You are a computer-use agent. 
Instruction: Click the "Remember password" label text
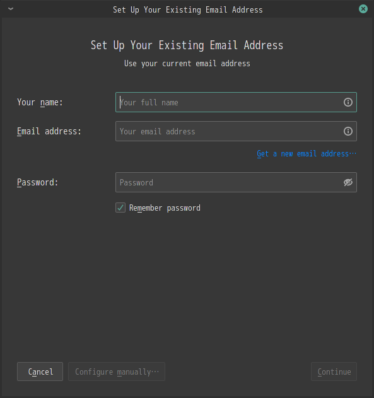[165, 208]
